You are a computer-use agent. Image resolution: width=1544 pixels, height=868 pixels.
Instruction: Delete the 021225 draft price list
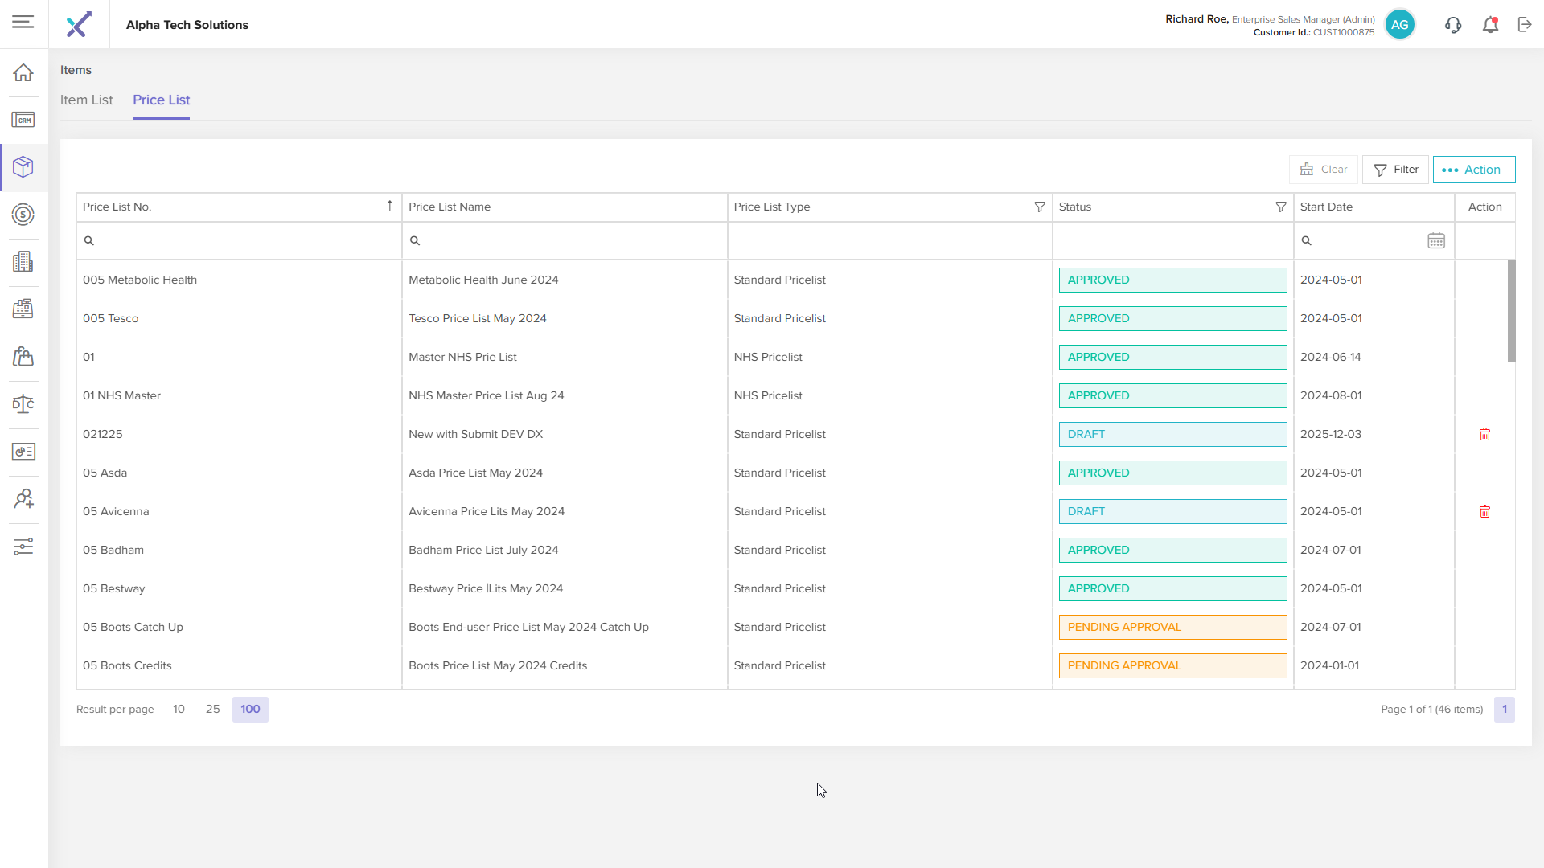1484,434
